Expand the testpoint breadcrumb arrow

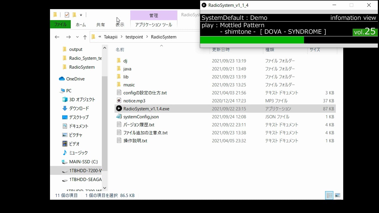(147, 37)
